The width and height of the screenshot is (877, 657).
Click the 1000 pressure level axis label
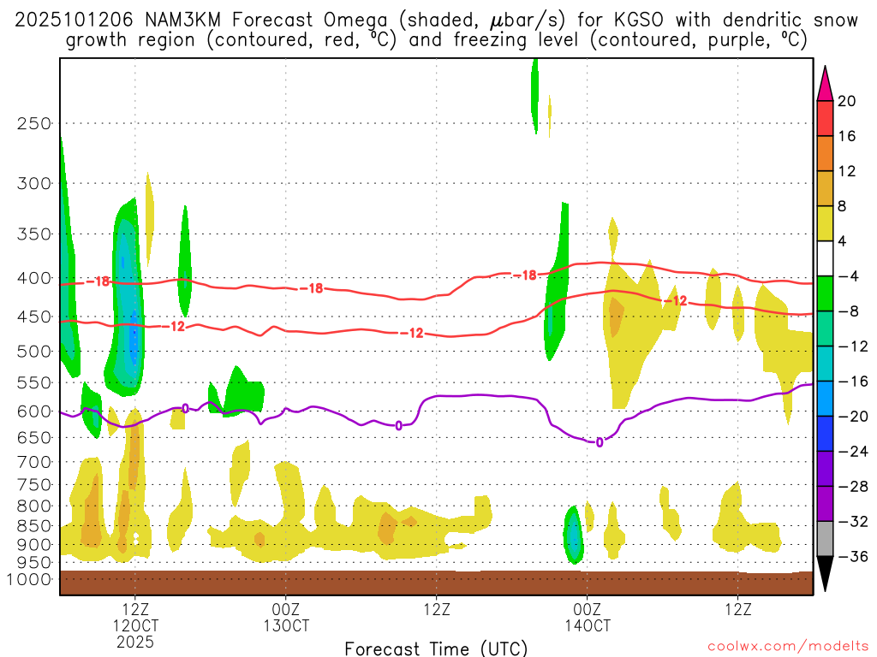[30, 579]
